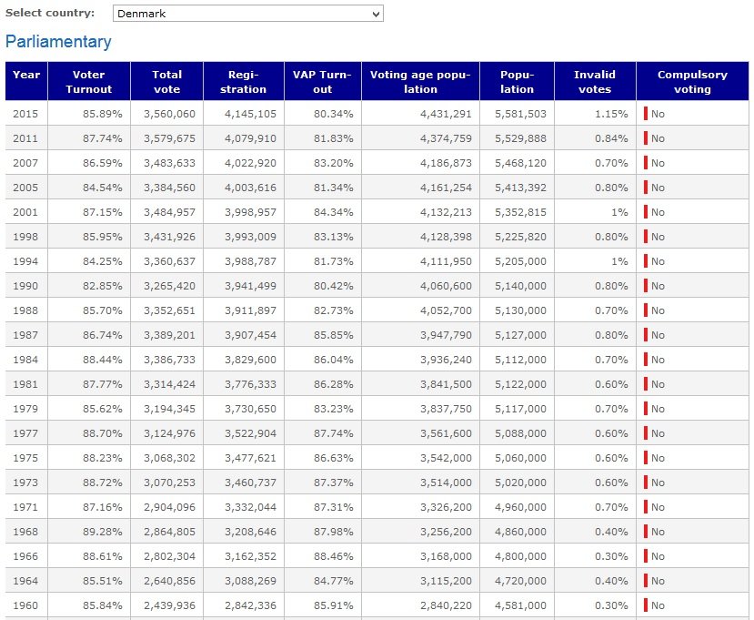
Task: Select the 3,907,454 registration cell
Action: (x=244, y=334)
